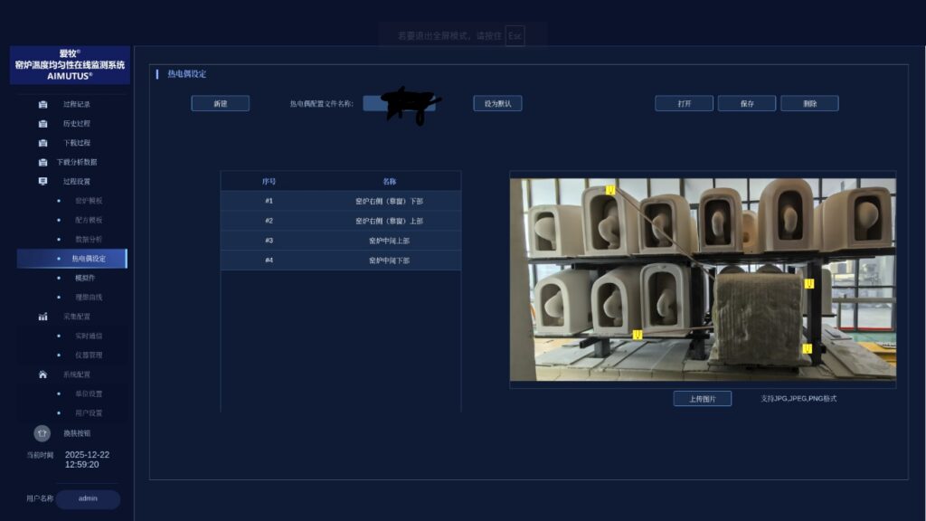Select the yellow marker under the lower-left shelf

[638, 335]
